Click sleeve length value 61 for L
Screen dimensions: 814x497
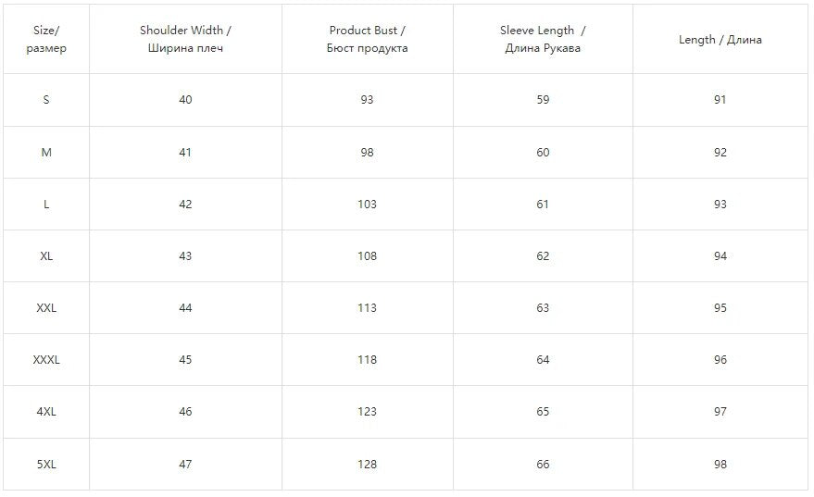[543, 205]
